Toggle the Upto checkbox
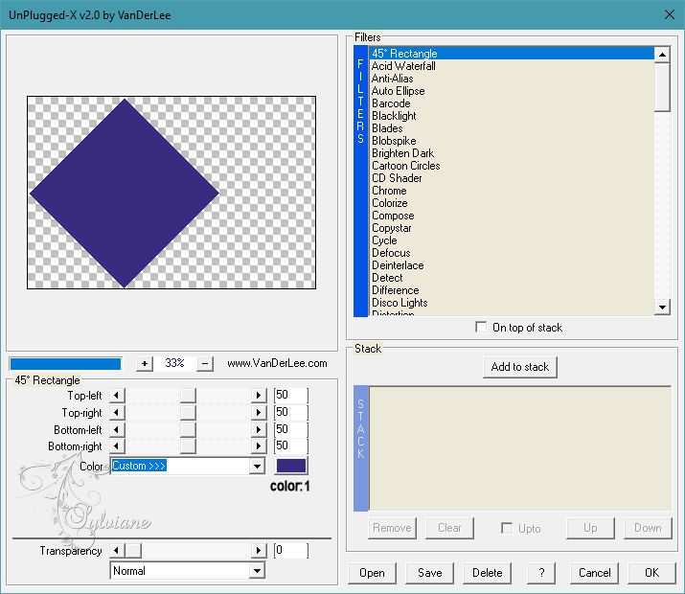This screenshot has height=594, width=685. pyautogui.click(x=507, y=528)
